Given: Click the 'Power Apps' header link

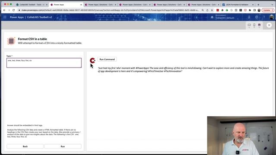Looking at the screenshot, I should (17, 17).
